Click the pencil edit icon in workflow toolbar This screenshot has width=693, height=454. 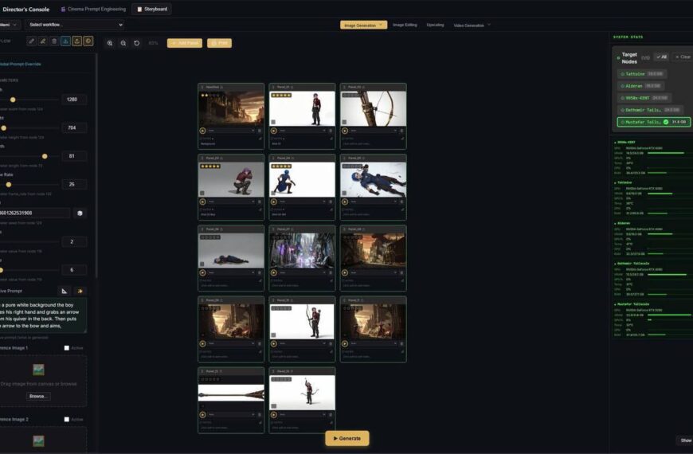32,41
